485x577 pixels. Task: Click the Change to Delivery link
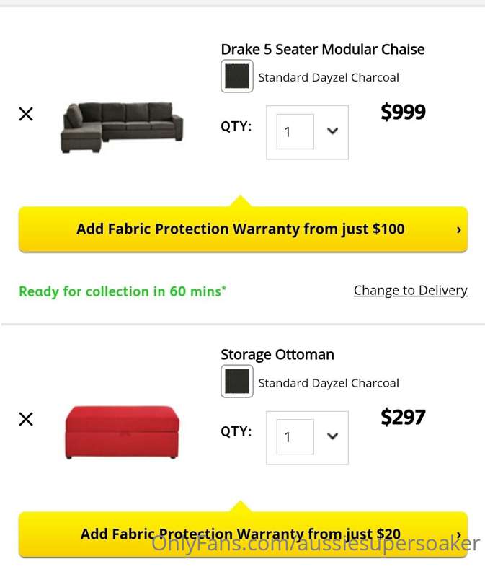click(x=410, y=291)
